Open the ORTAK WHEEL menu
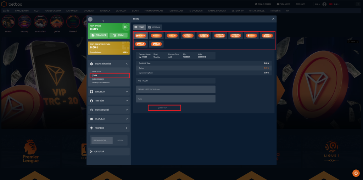Image resolution: width=363 pixels, height=180 pixels. (257, 11)
